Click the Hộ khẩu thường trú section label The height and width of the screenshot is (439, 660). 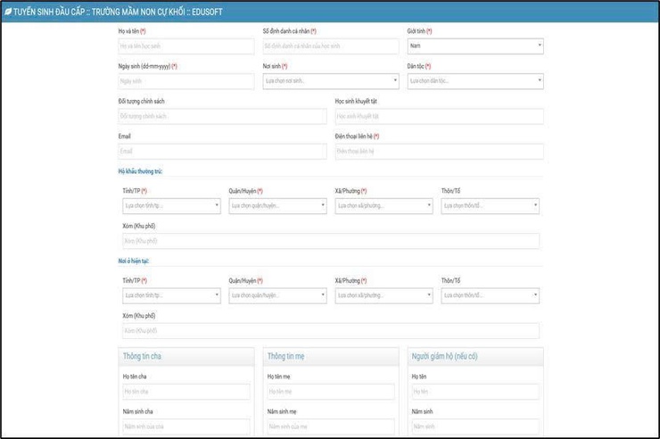(x=140, y=171)
